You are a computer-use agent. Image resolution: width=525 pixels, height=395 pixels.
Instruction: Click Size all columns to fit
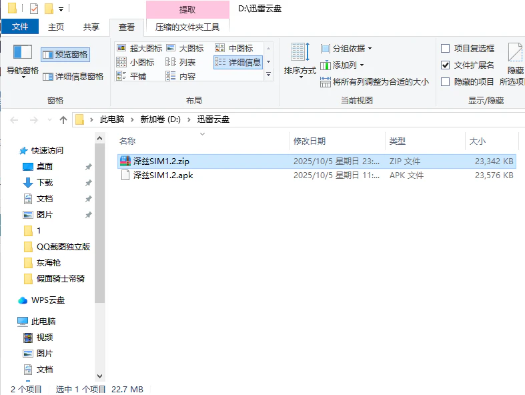(x=374, y=82)
